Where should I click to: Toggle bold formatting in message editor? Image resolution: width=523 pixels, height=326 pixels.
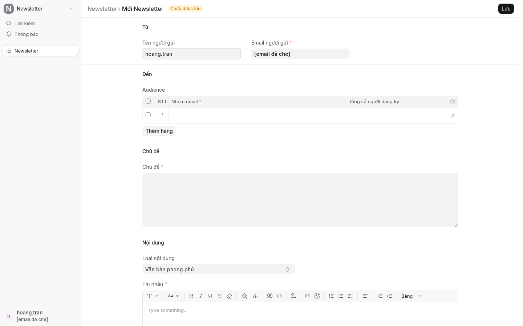coord(191,296)
